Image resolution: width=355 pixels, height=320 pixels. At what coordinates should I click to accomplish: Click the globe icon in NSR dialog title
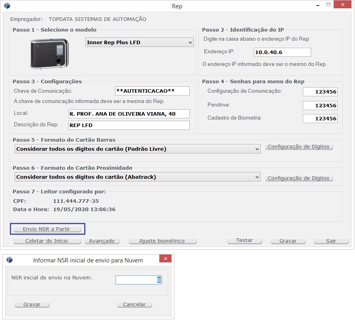point(9,260)
